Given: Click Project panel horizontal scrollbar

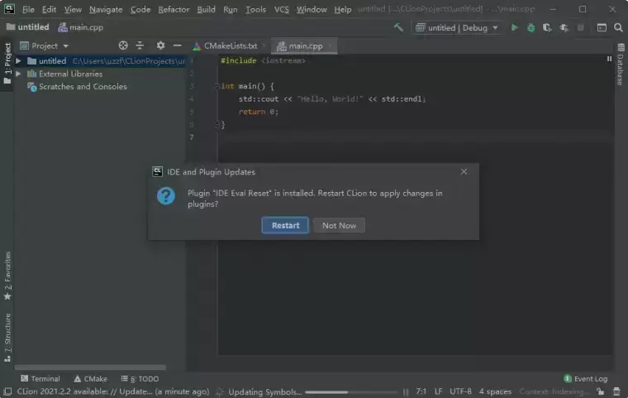Looking at the screenshot, I should pos(90,367).
